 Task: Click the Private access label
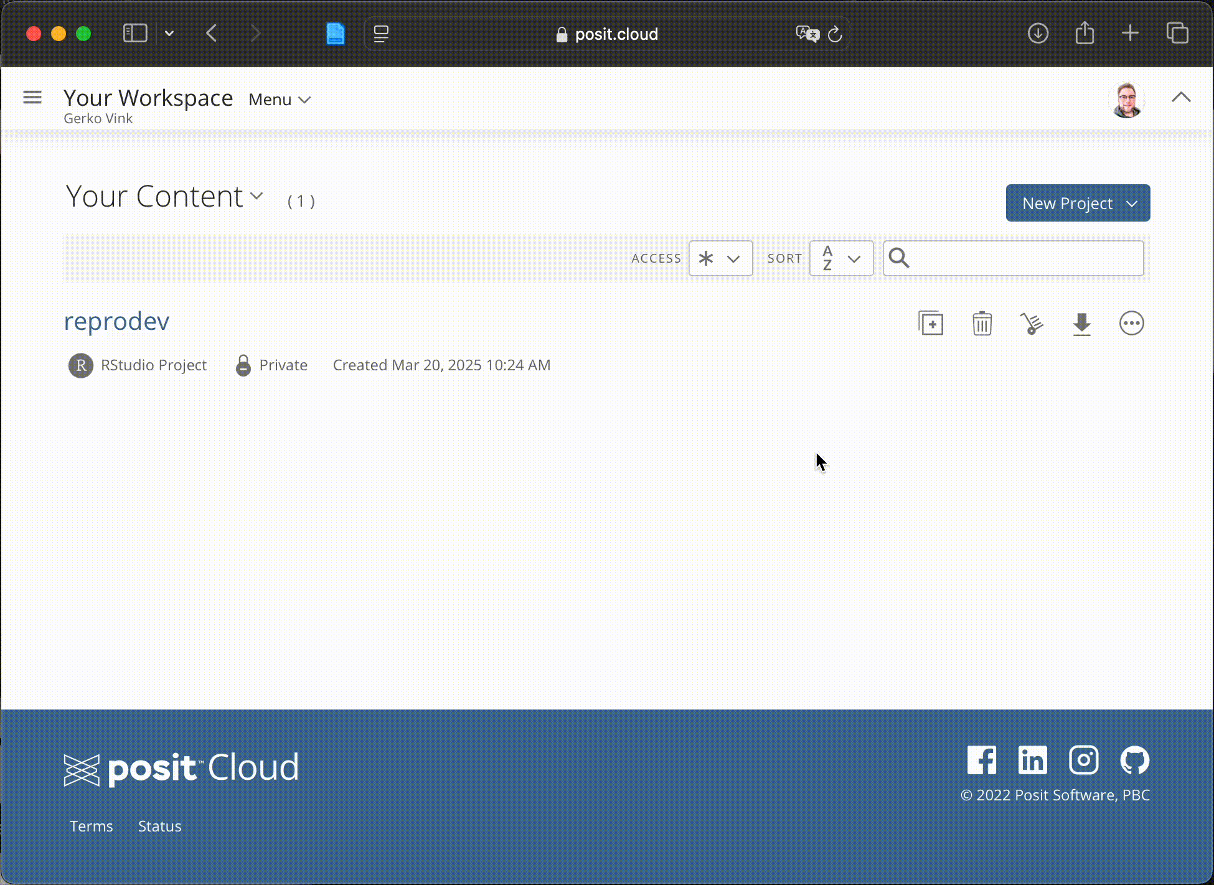(283, 365)
